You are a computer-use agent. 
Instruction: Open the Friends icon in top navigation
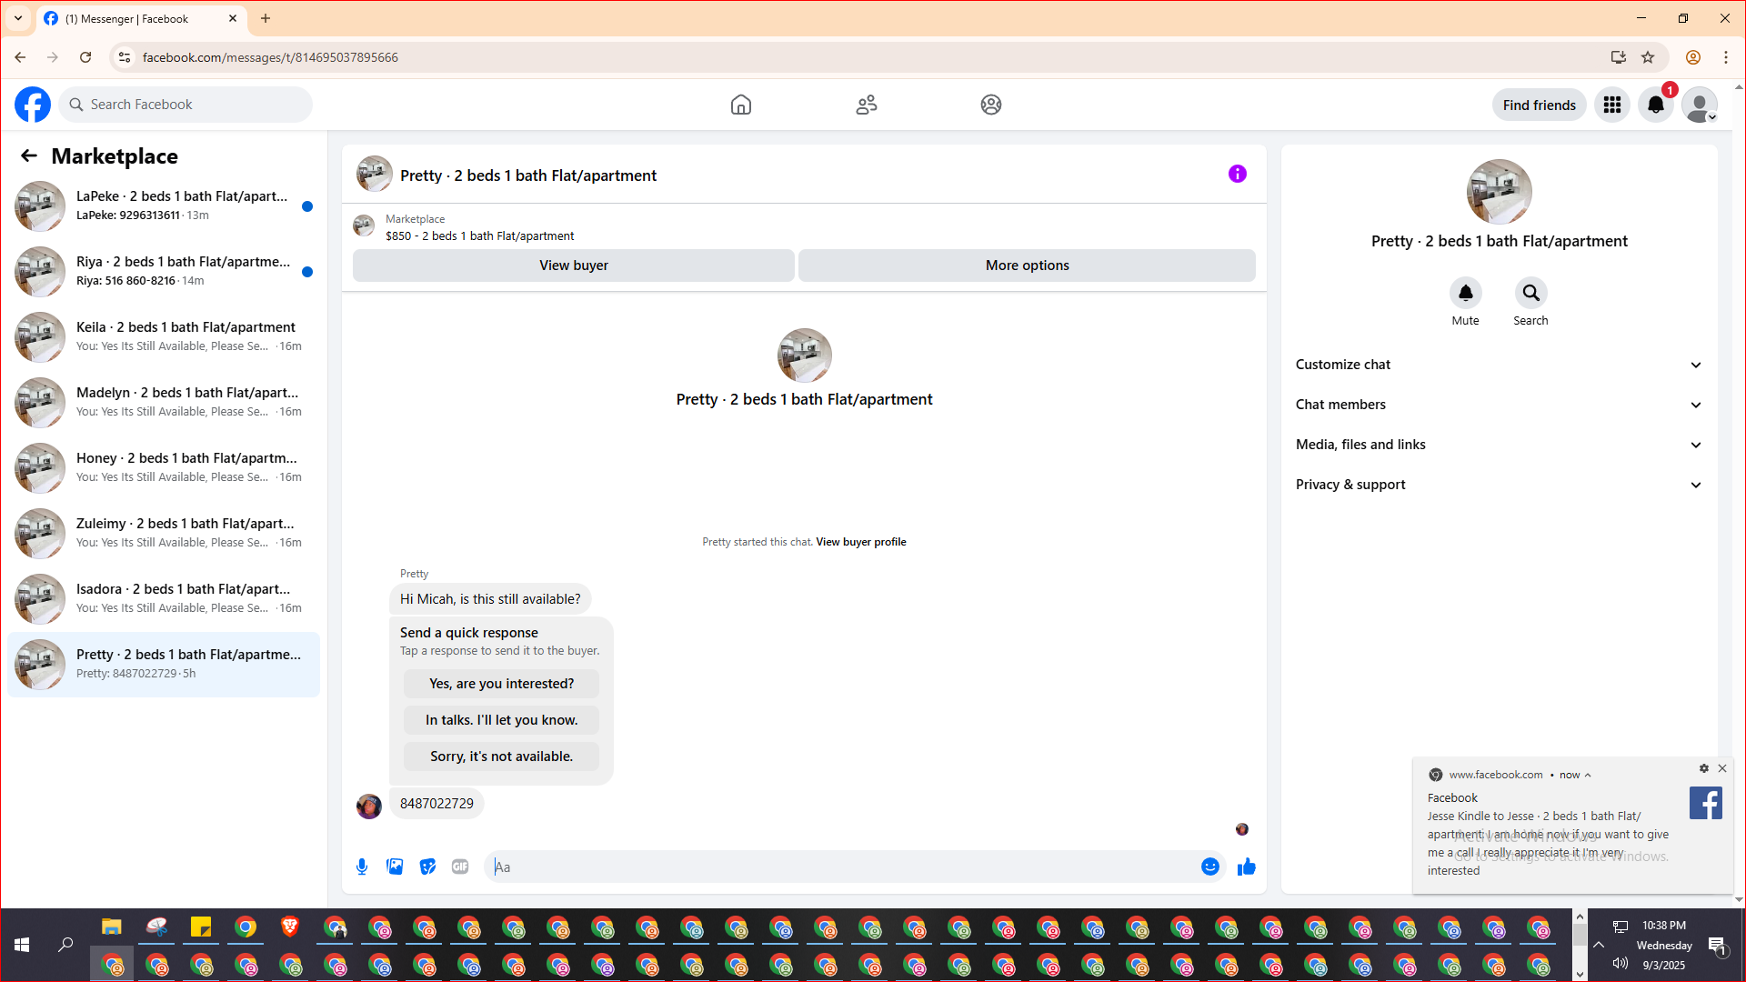coord(867,105)
